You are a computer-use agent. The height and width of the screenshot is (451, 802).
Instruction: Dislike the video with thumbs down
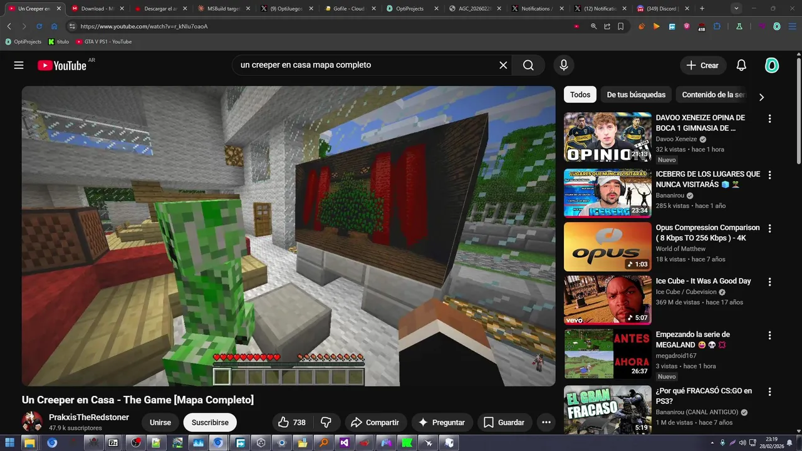pyautogui.click(x=326, y=422)
